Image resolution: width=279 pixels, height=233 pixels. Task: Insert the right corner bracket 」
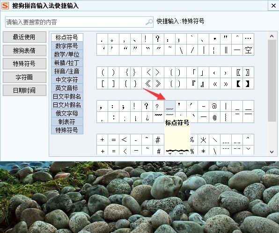click(x=203, y=72)
